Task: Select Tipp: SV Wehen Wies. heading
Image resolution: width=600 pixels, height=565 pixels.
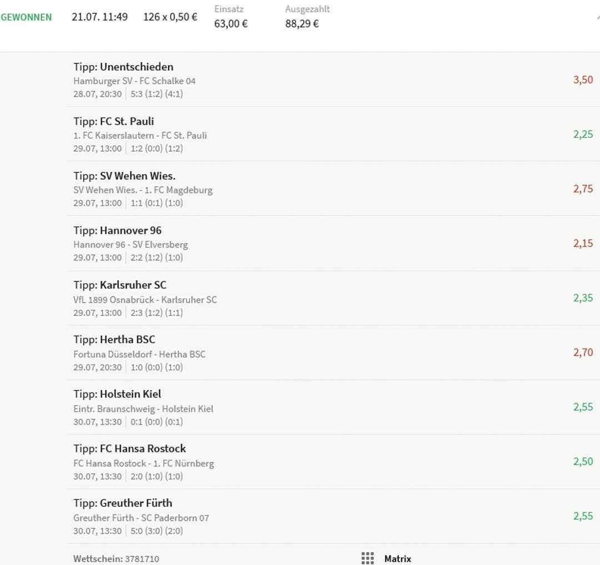Action: [x=124, y=176]
